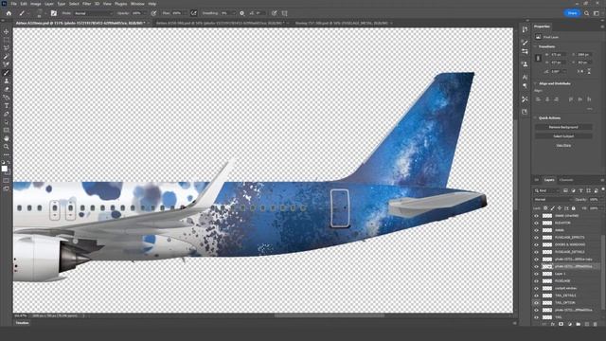
Task: Open the Character panel icon in side dock
Action: click(x=525, y=78)
